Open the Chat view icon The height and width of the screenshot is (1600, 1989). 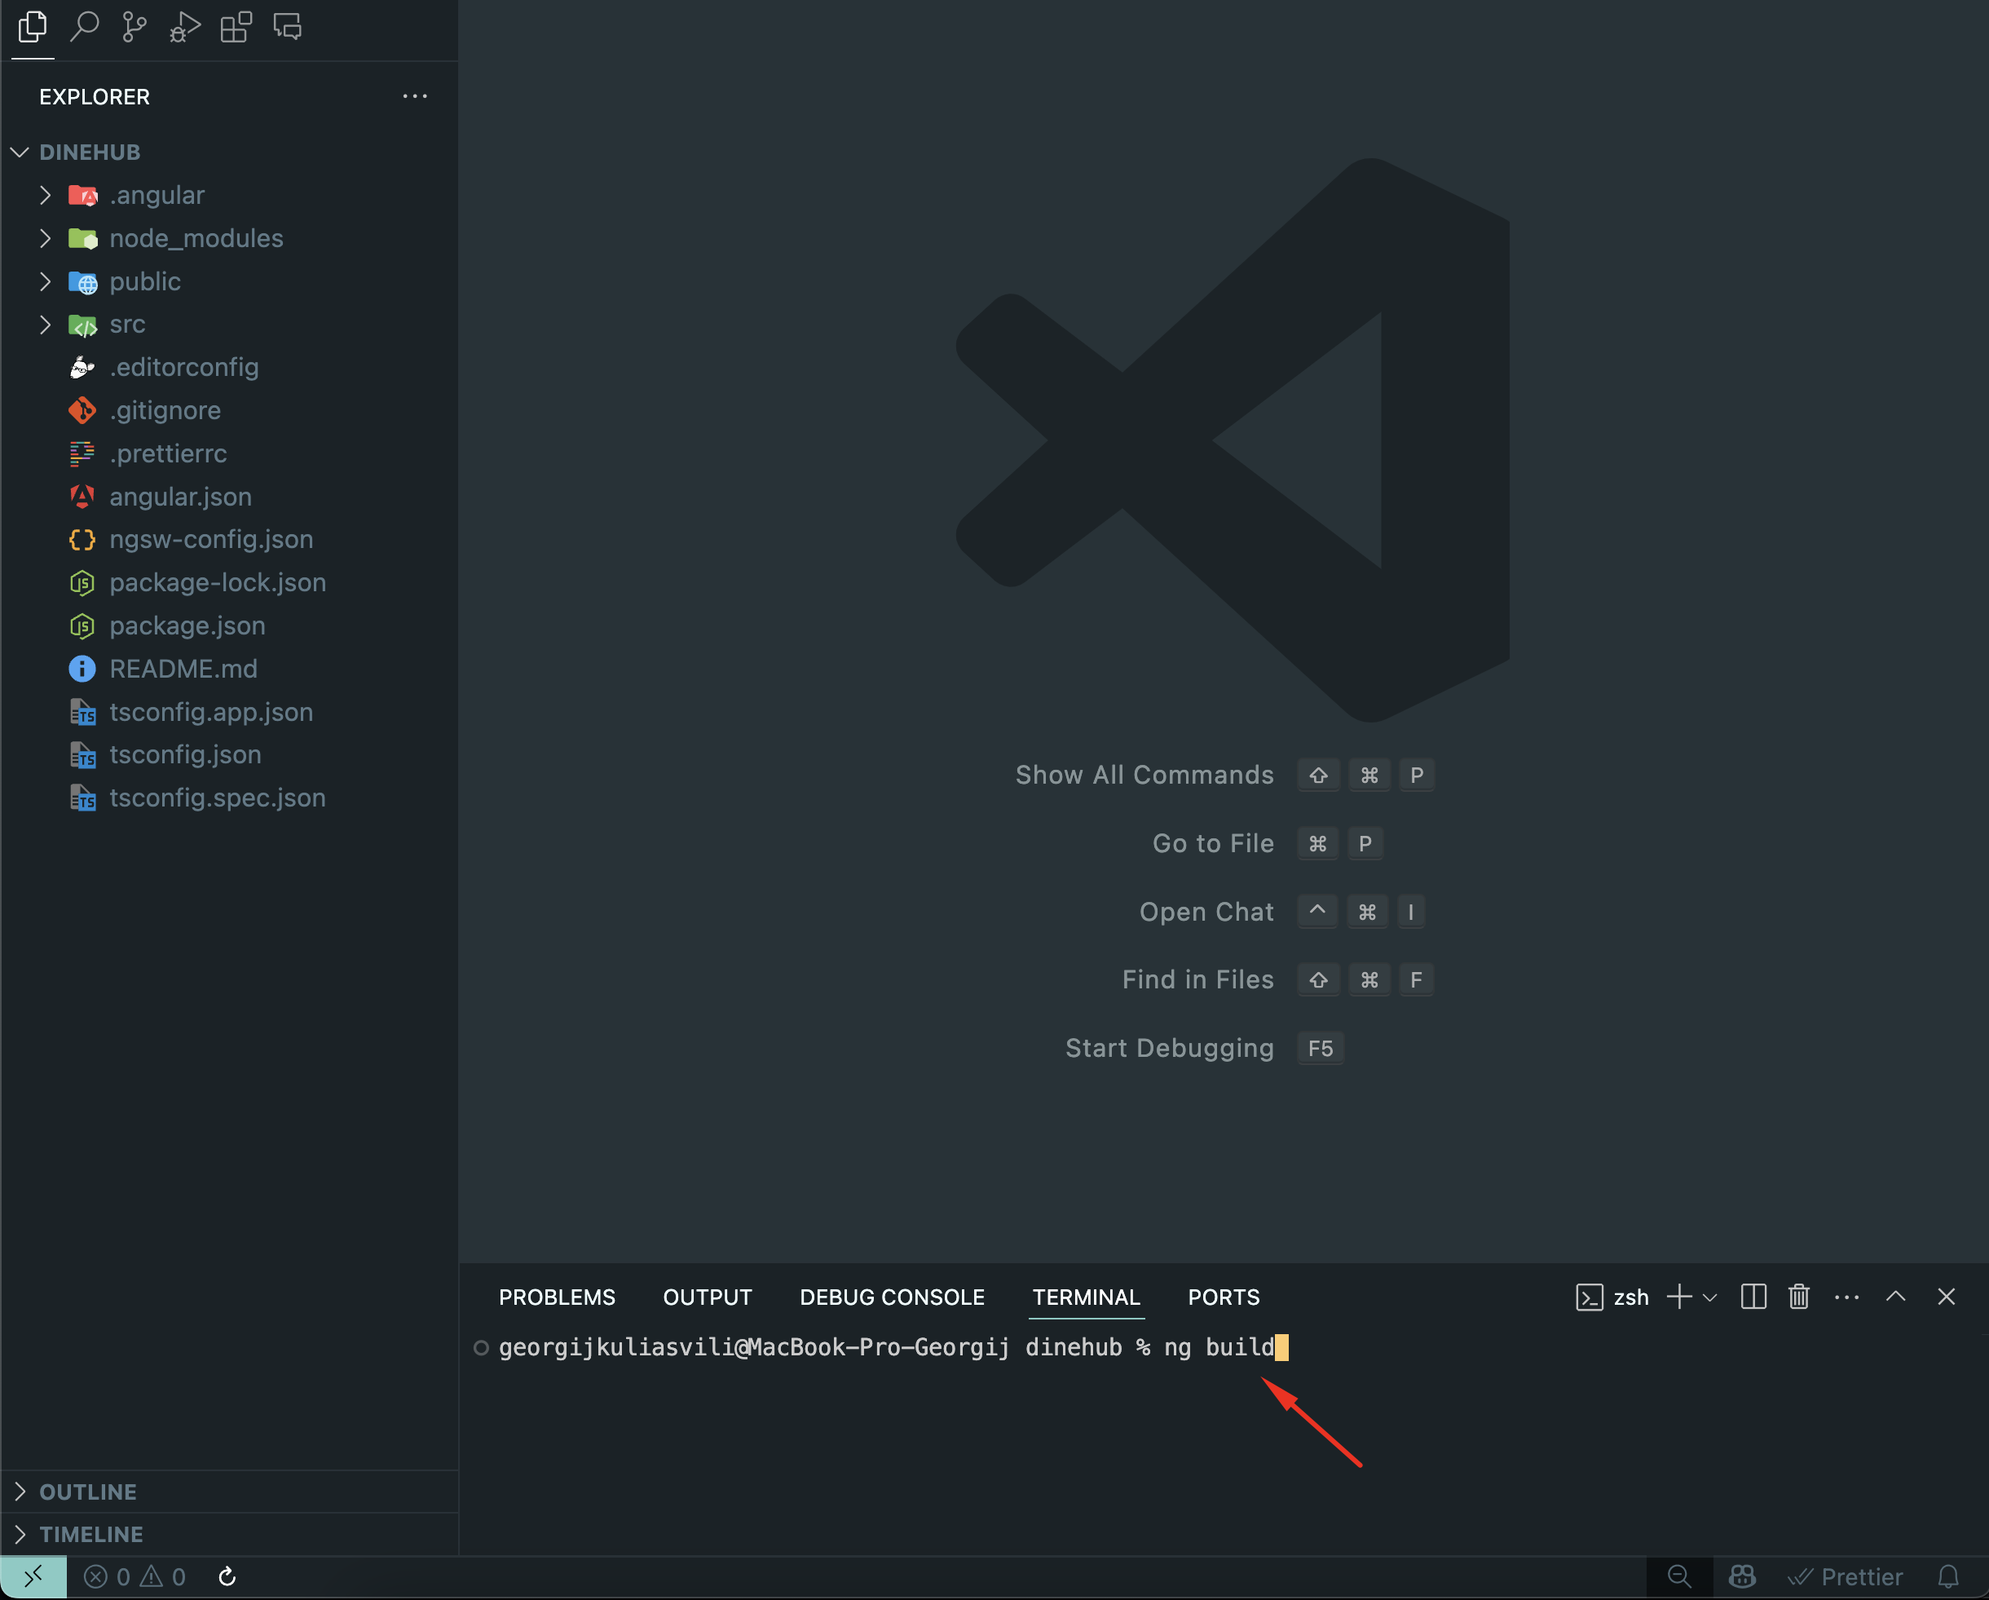(288, 27)
